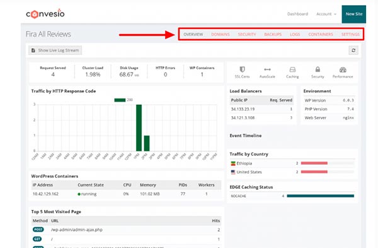Open the Dashboard link
378x248 pixels.
pyautogui.click(x=297, y=14)
